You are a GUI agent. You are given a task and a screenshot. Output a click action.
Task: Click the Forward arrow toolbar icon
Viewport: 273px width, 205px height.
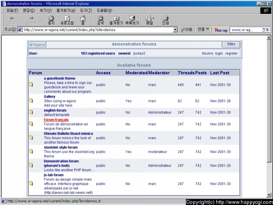pos(32,18)
